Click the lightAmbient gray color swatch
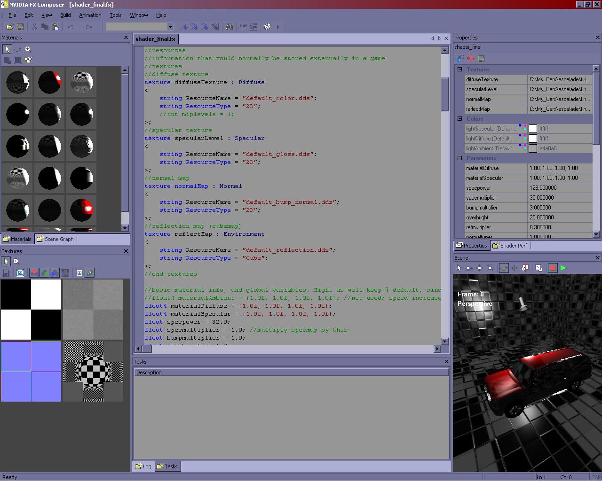602x481 pixels. [x=533, y=148]
